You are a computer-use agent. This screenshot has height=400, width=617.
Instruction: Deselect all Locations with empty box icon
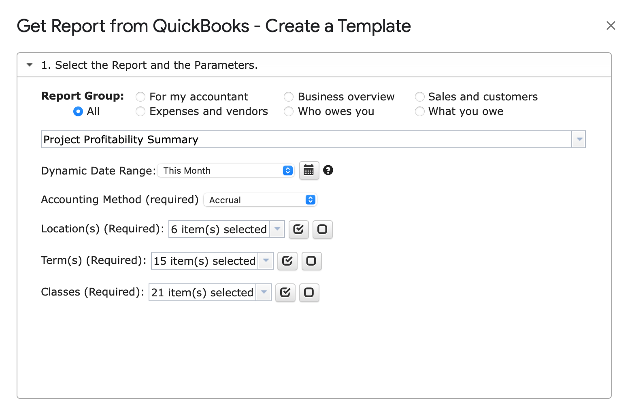pos(322,230)
